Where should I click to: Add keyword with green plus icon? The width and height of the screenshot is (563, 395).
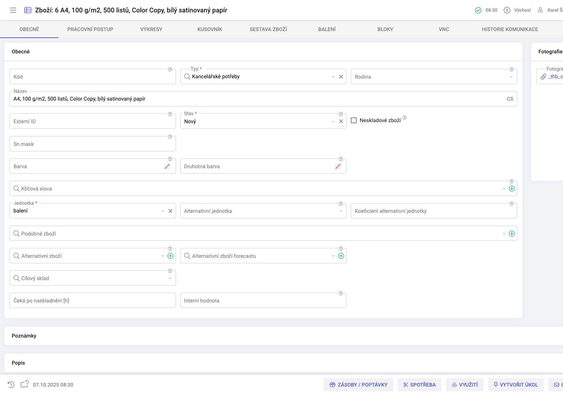tap(512, 189)
